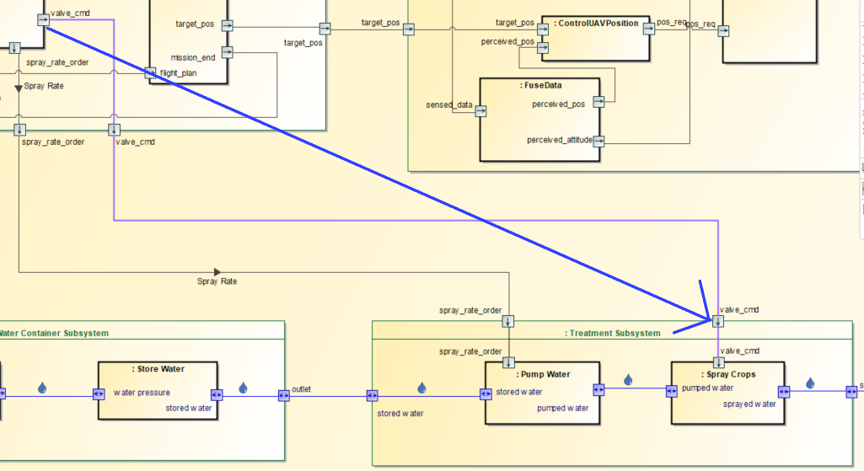Viewport: 864px width, 471px height.
Task: Click the mission_end label
Action: coord(193,57)
